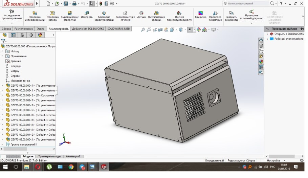Open the Проверить активный документ dropdown arrow

click(x=251, y=23)
